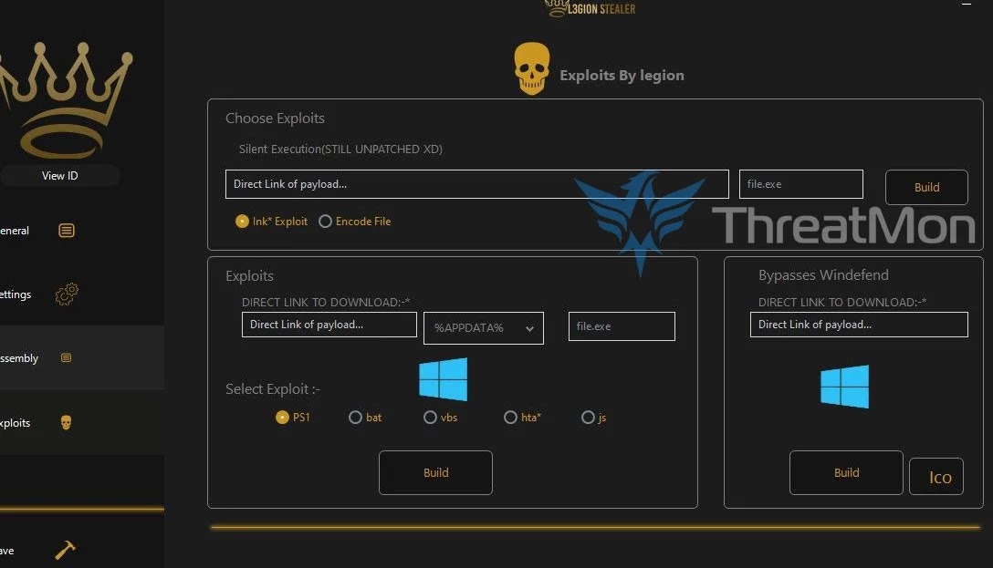Open Settings via the gear icon
This screenshot has width=993, height=568.
[x=67, y=294]
